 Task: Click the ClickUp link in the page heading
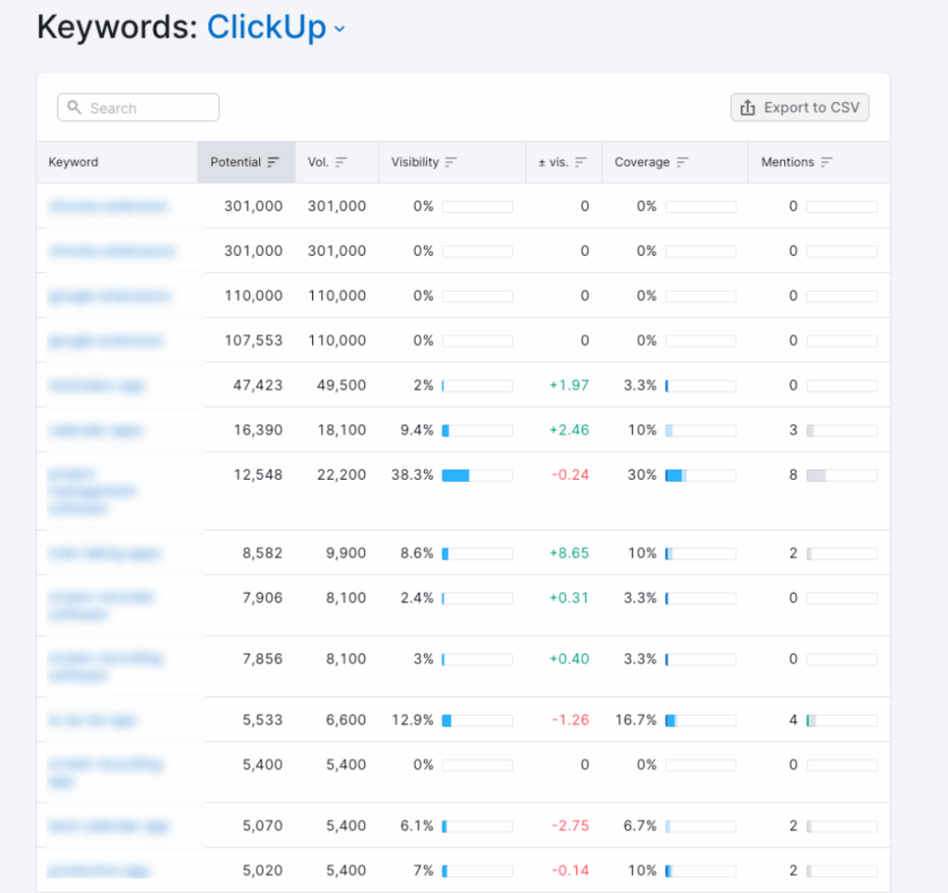[x=267, y=27]
